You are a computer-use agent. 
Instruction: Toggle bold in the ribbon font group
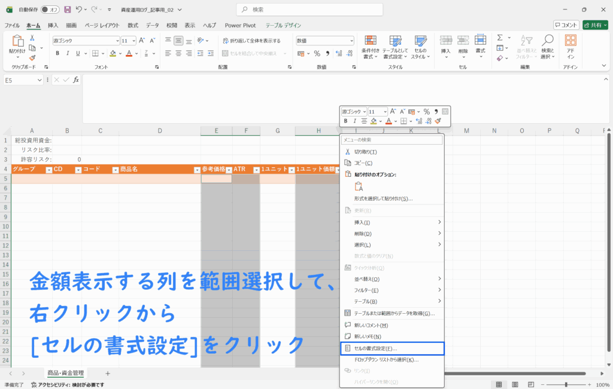(x=57, y=53)
